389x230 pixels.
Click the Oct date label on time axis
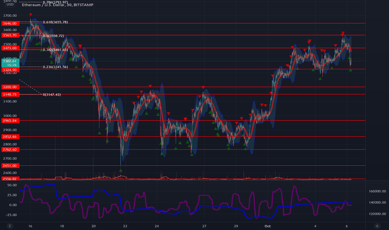click(268, 226)
